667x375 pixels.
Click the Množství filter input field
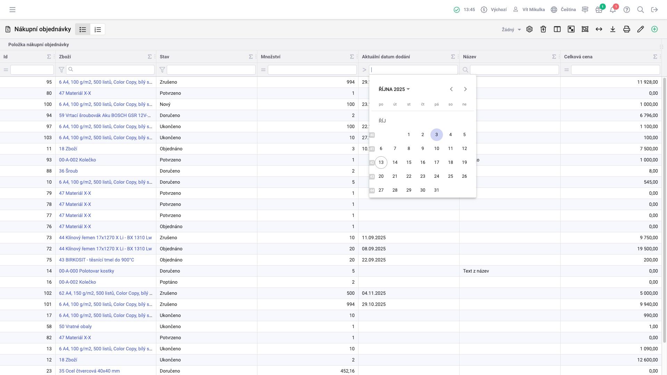pyautogui.click(x=312, y=70)
